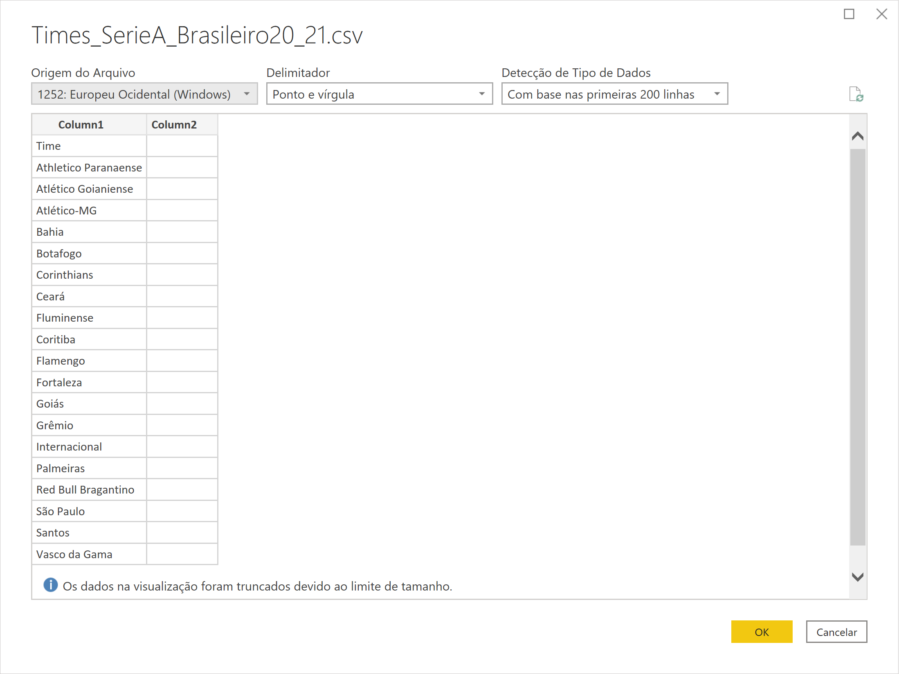Select the Column2 header
The width and height of the screenshot is (899, 674).
pos(174,125)
